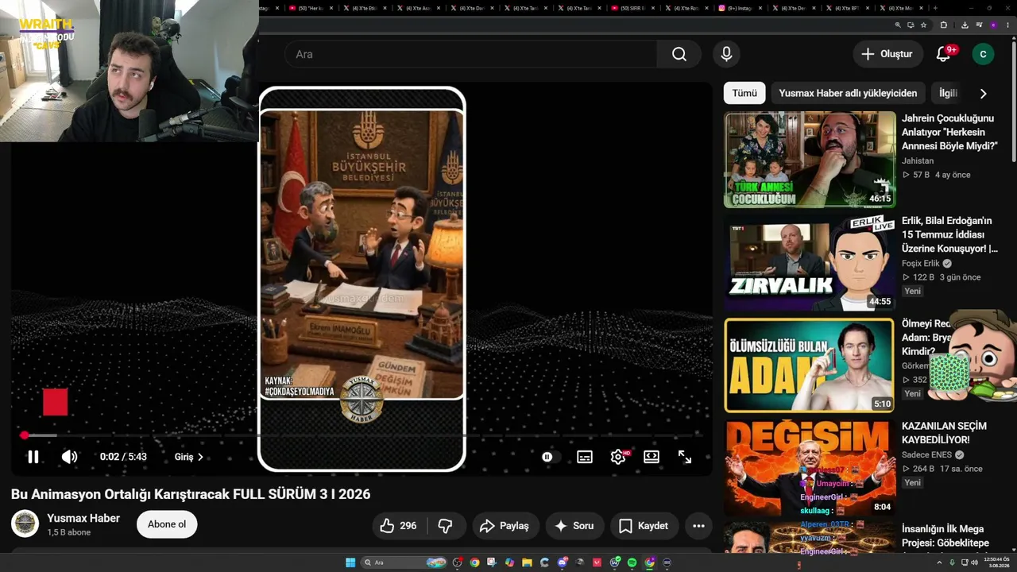Subscribe with 'Abone ol' button
The width and height of the screenshot is (1017, 572).
[167, 524]
